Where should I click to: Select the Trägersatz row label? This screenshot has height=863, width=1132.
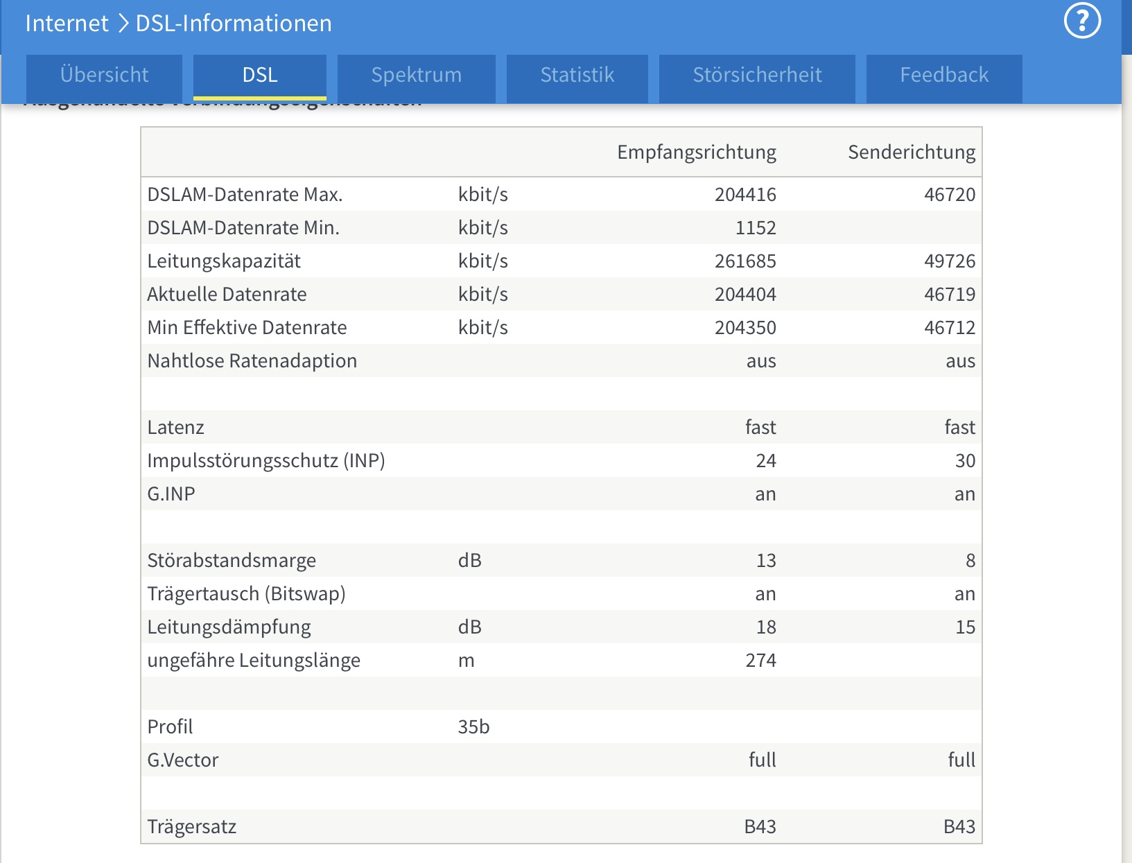191,827
